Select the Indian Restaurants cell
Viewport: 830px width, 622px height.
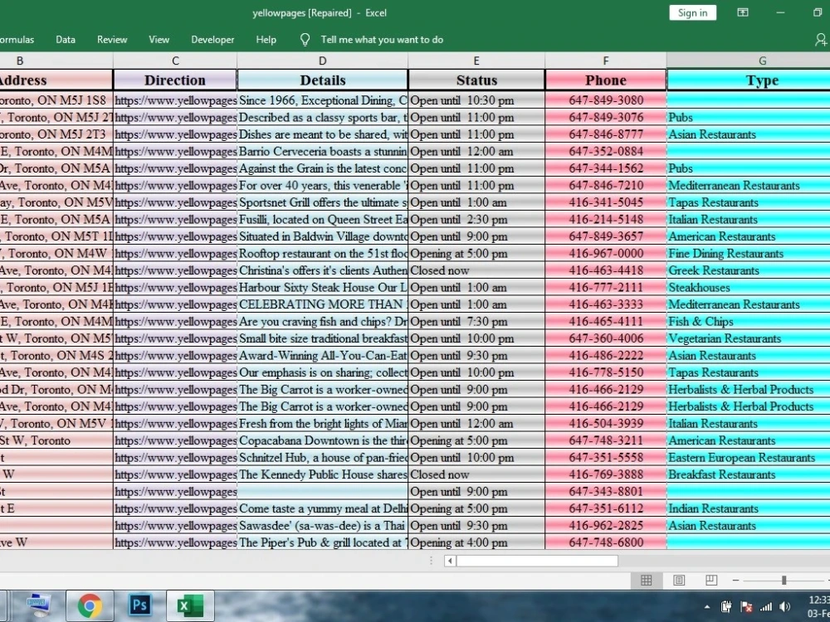click(749, 508)
